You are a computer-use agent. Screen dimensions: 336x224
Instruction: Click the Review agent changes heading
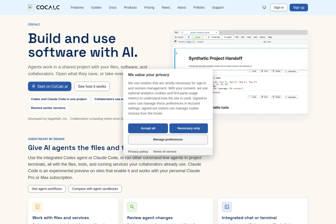[150, 218]
